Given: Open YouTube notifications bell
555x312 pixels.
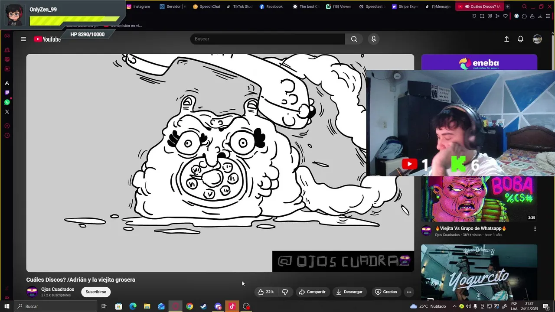Looking at the screenshot, I should [521, 39].
